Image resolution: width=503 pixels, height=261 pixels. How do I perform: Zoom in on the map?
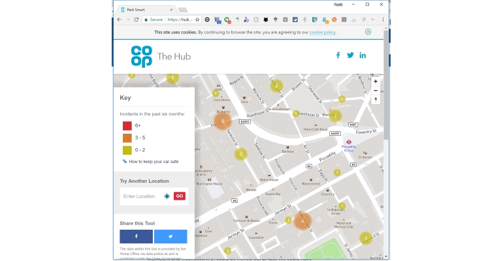(x=376, y=82)
